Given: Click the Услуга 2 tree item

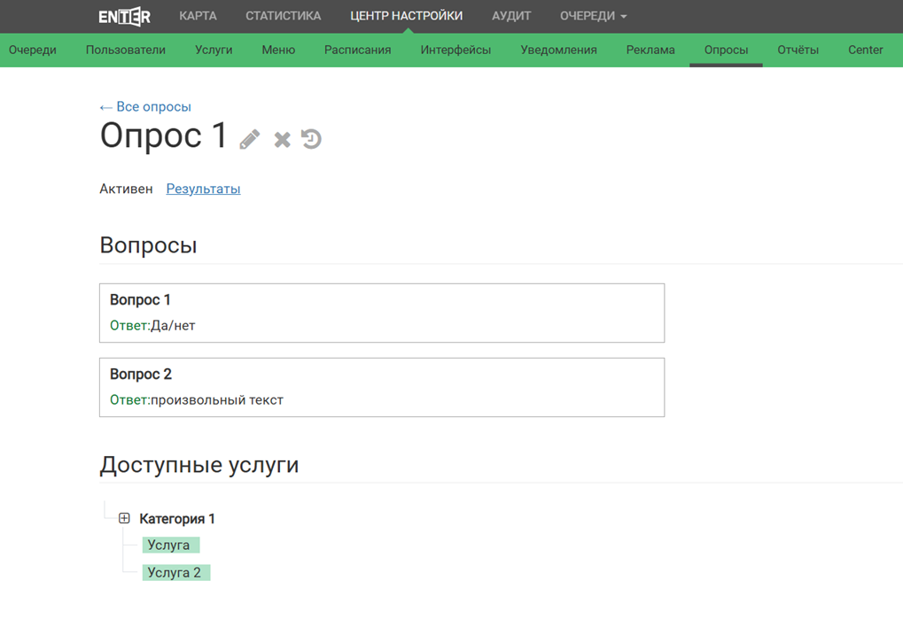Looking at the screenshot, I should click(175, 572).
